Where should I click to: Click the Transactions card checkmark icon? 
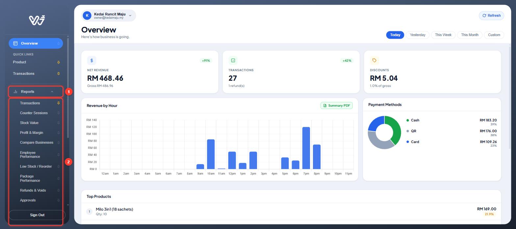click(233, 60)
